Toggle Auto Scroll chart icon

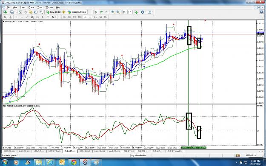click(x=125, y=12)
